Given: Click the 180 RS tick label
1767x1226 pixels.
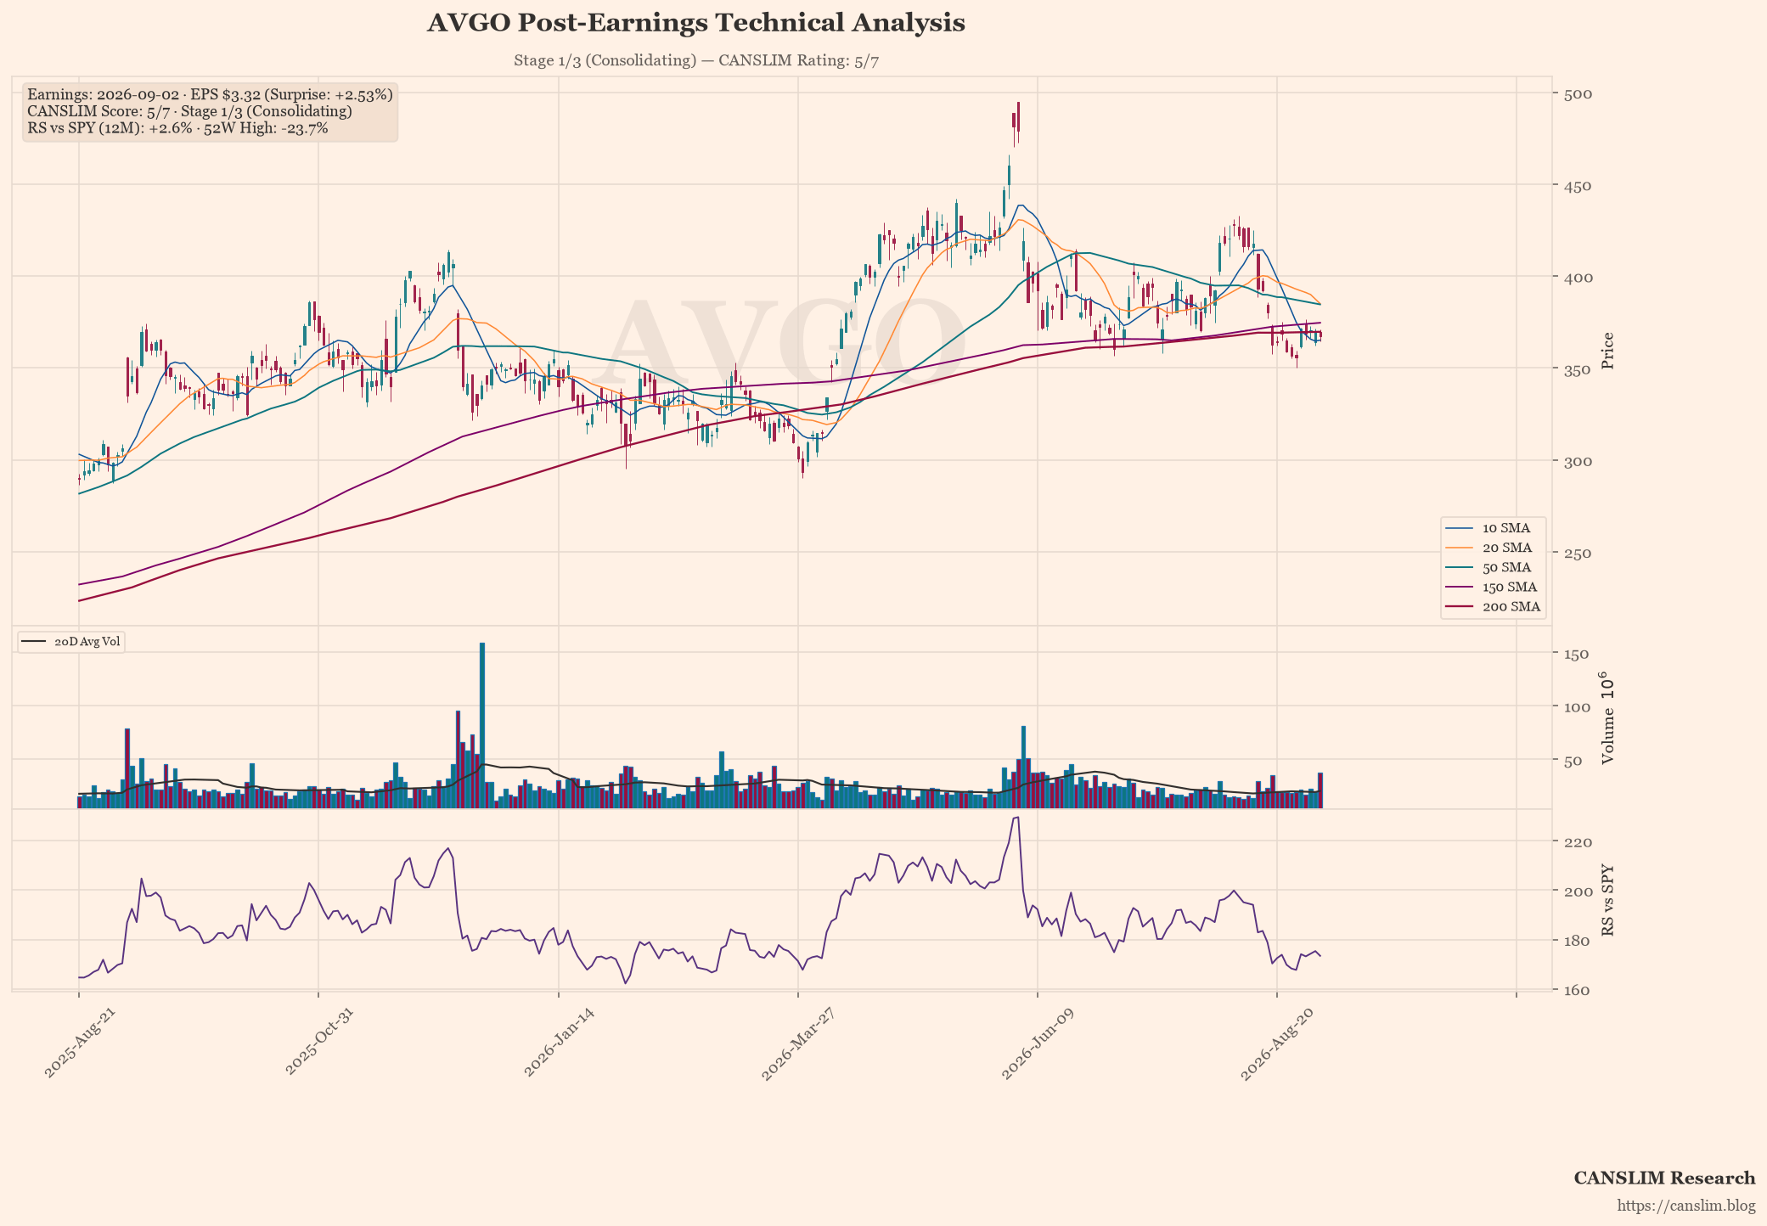Looking at the screenshot, I should 1577,941.
